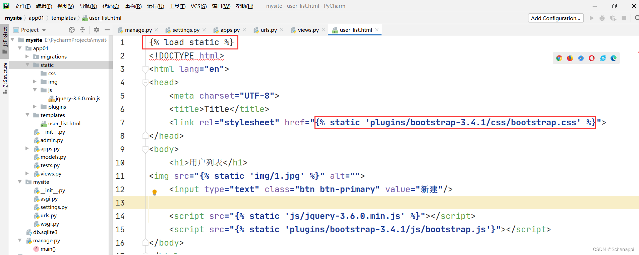This screenshot has width=639, height=255.
Task: Select db.sqlite3 in the project tree
Action: [45, 232]
